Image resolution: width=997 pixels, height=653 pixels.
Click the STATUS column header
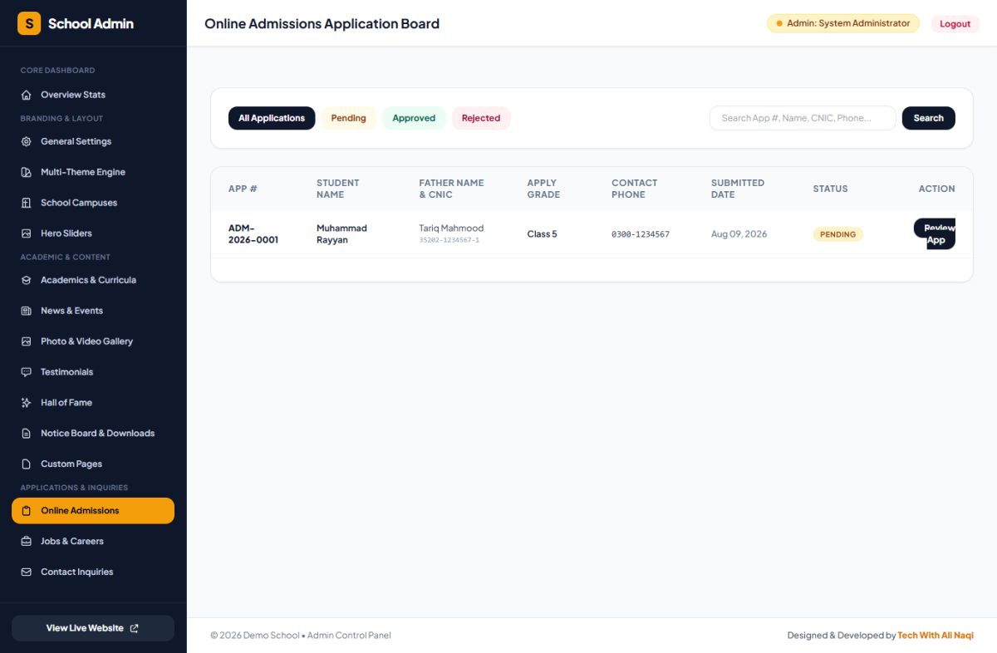tap(831, 189)
